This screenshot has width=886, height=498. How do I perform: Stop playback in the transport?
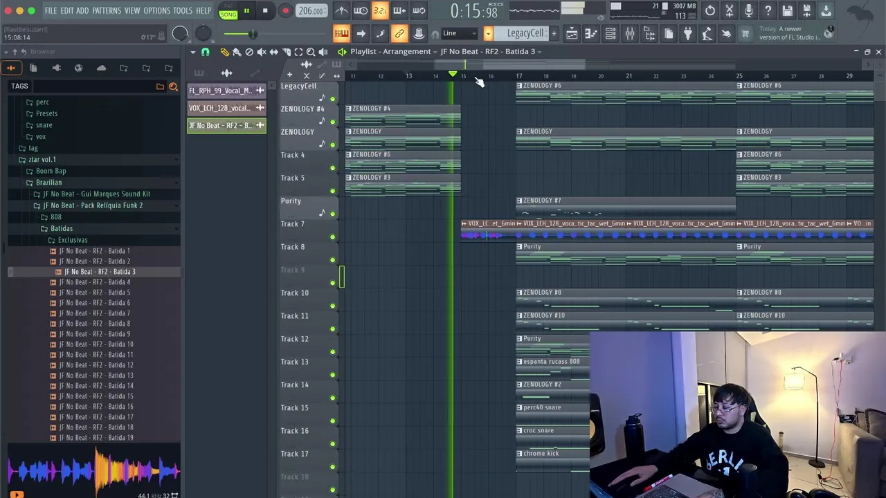point(265,11)
